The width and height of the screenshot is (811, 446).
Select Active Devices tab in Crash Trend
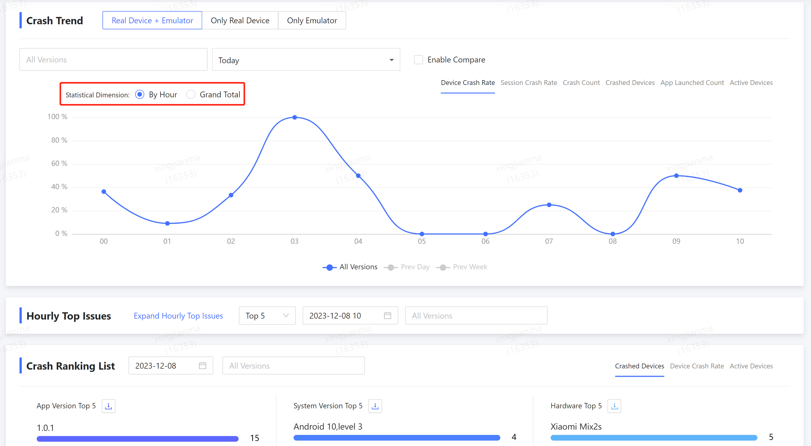(751, 83)
